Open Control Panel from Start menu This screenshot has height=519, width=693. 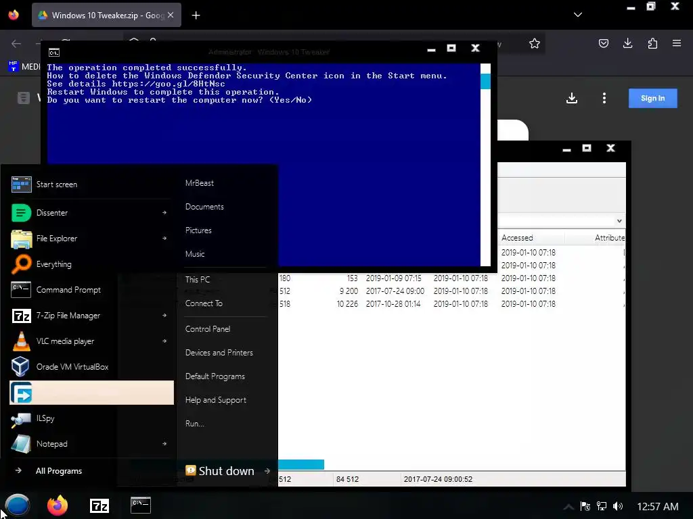[x=208, y=329]
